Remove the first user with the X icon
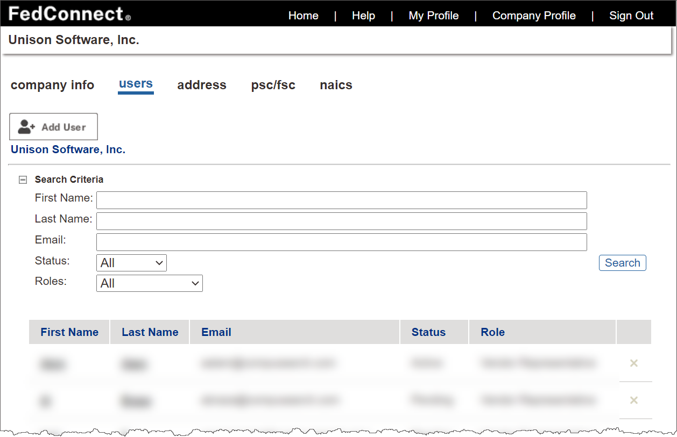This screenshot has width=677, height=437. click(x=634, y=363)
